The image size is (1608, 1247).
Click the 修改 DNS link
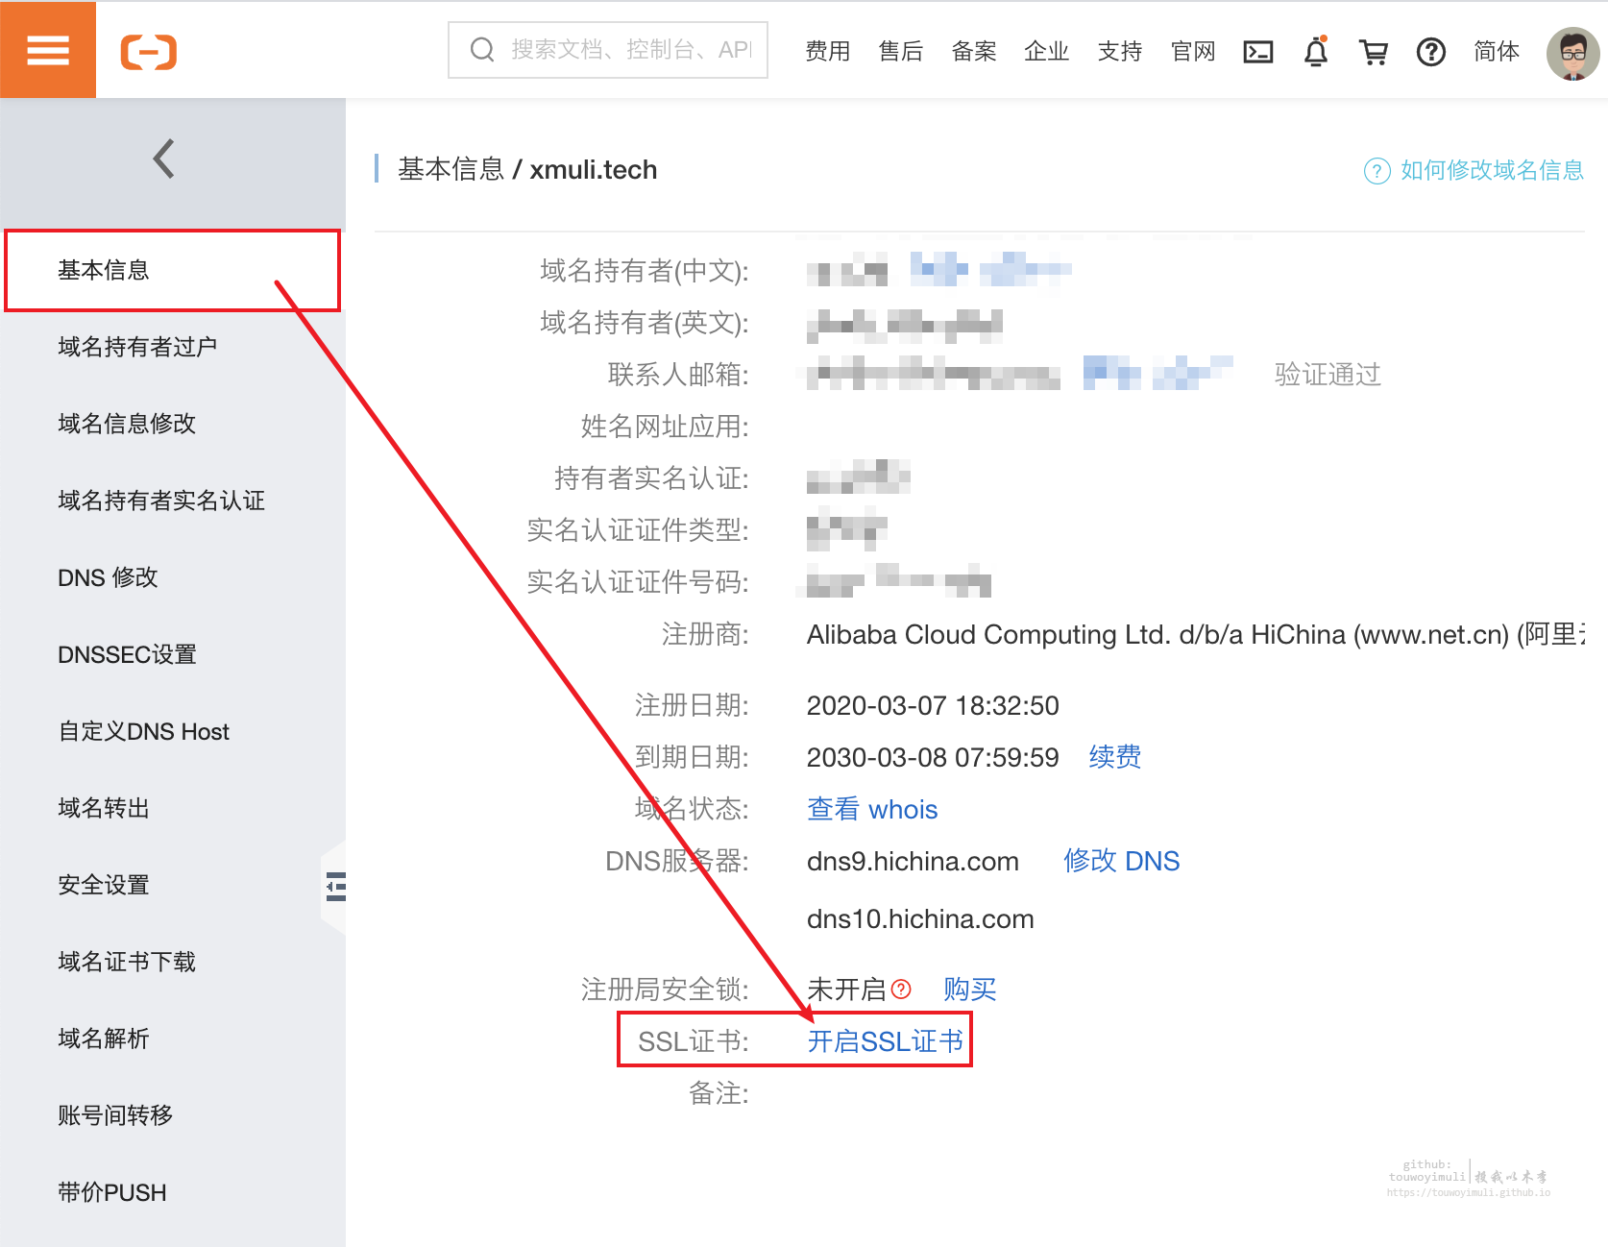[1121, 861]
